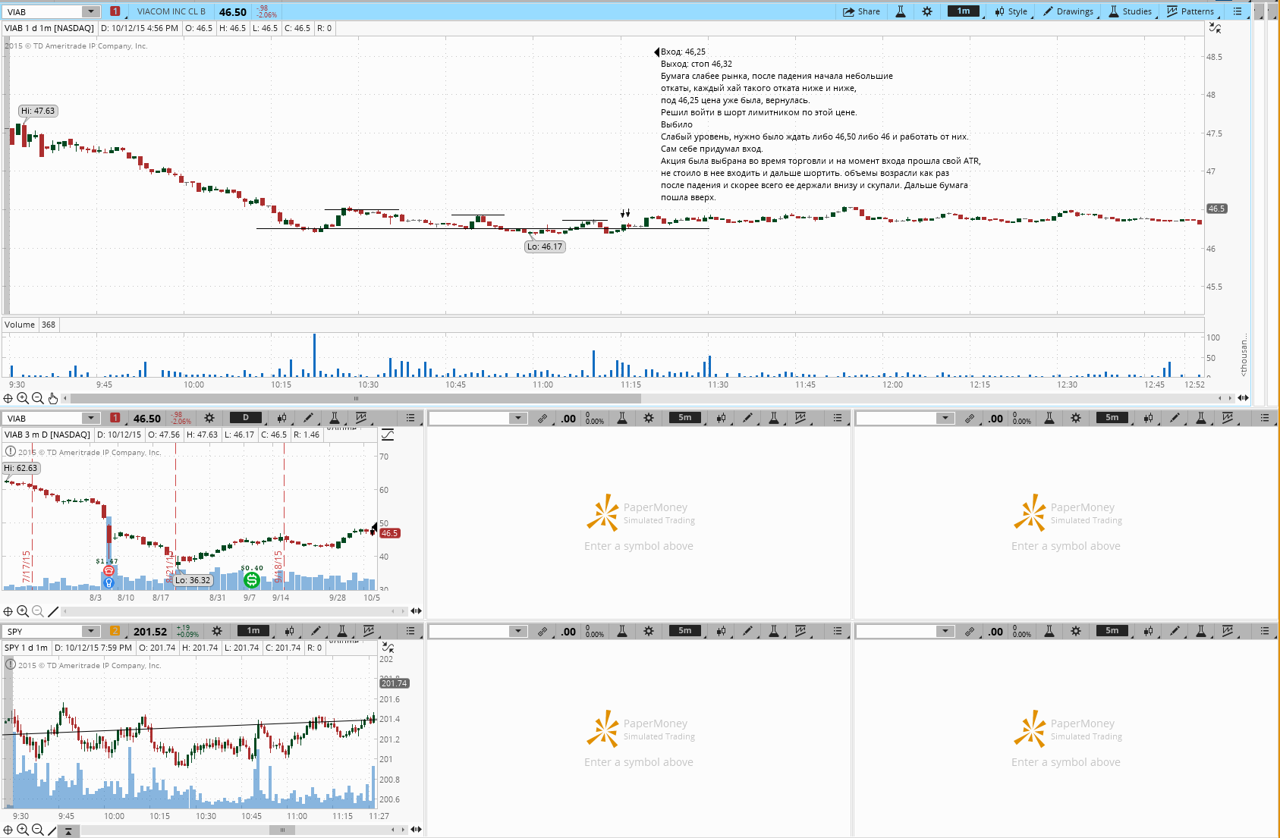The image size is (1280, 838).
Task: Click the Volume study label
Action: point(20,325)
